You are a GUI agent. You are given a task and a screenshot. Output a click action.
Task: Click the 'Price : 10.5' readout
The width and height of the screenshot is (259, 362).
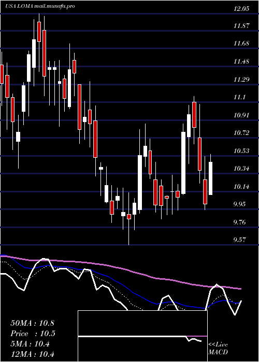click(x=32, y=334)
